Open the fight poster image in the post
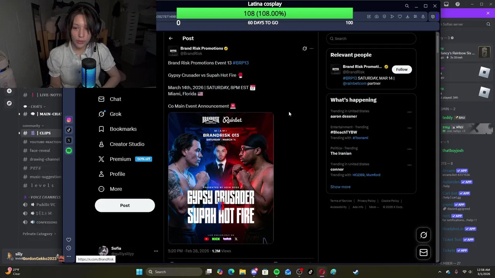The height and width of the screenshot is (278, 495). pyautogui.click(x=221, y=178)
